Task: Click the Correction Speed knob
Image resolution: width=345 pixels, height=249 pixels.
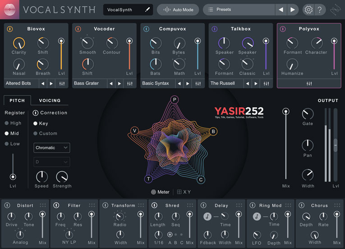Action: (42, 177)
